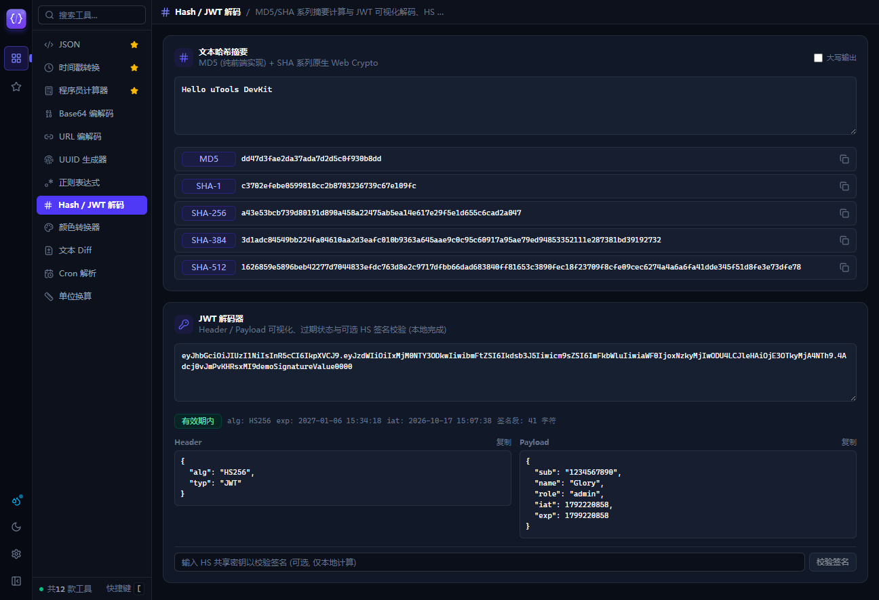The image size is (879, 600).
Task: Click the 有效期内 status badge
Action: (x=198, y=421)
